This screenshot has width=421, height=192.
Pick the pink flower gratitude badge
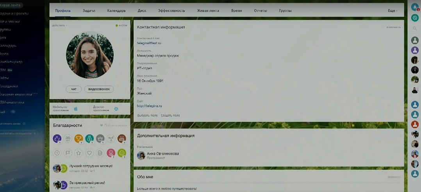point(111,153)
